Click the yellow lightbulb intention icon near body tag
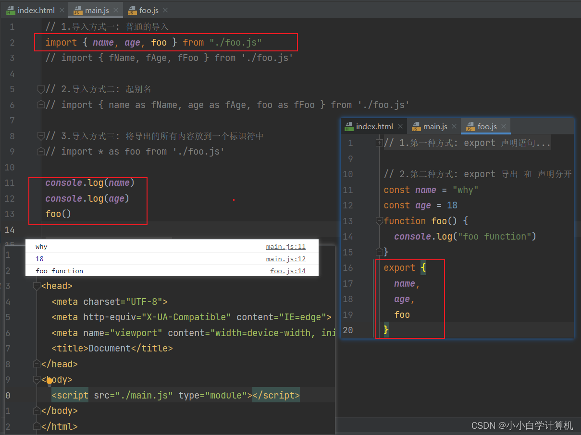Screen dimensions: 581x435 tap(49, 382)
